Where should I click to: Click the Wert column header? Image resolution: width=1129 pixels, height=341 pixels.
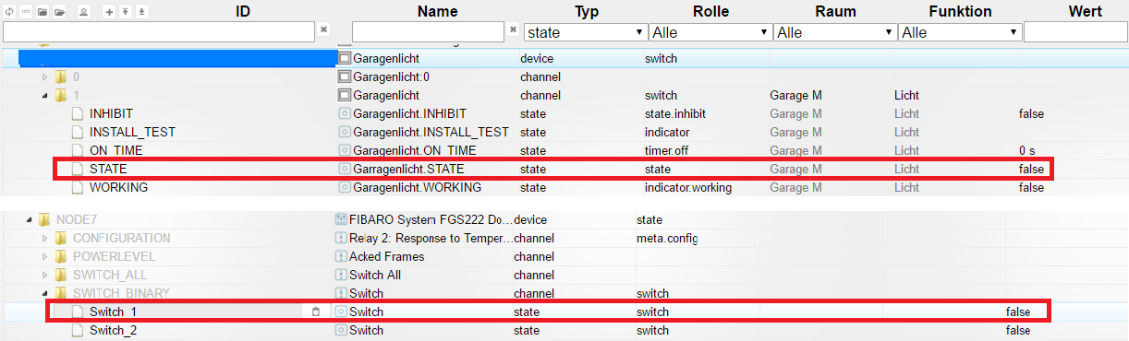[x=1085, y=11]
